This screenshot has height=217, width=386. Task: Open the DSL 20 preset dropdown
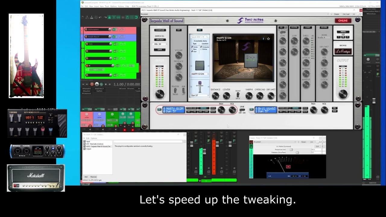point(160,44)
